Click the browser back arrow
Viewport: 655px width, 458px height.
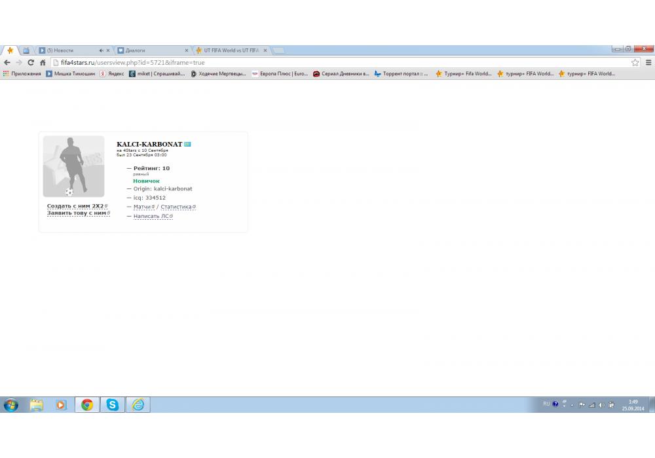click(x=7, y=63)
